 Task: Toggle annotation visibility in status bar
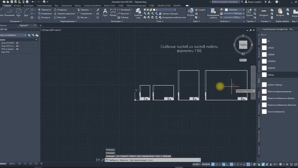pos(263,164)
